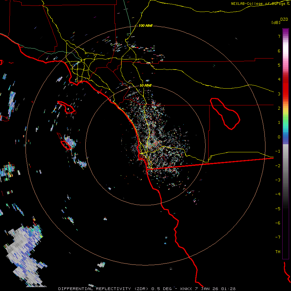Click the 'DIFFERENTIAL REFLECTIVITY (ZDR)' caption text
Viewport: 291px width, 291px height.
pos(103,289)
